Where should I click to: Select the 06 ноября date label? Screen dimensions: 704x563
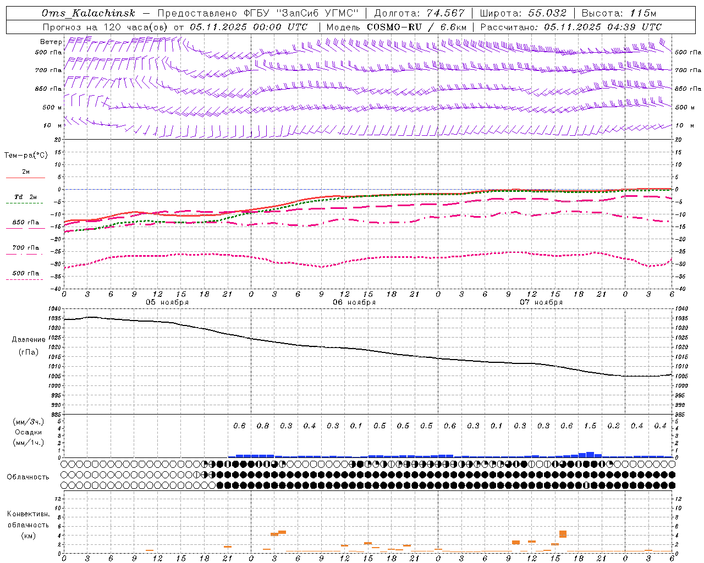(354, 302)
